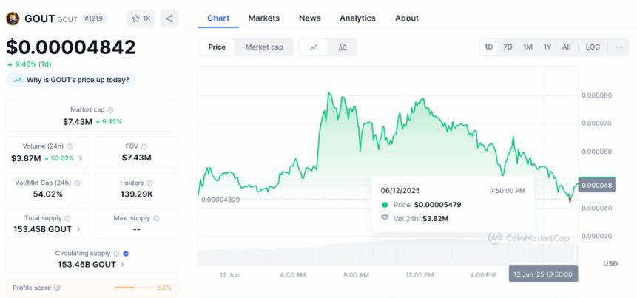Image resolution: width=637 pixels, height=298 pixels.
Task: Expand Total supply 153.45B GOUT details
Action: tap(79, 229)
